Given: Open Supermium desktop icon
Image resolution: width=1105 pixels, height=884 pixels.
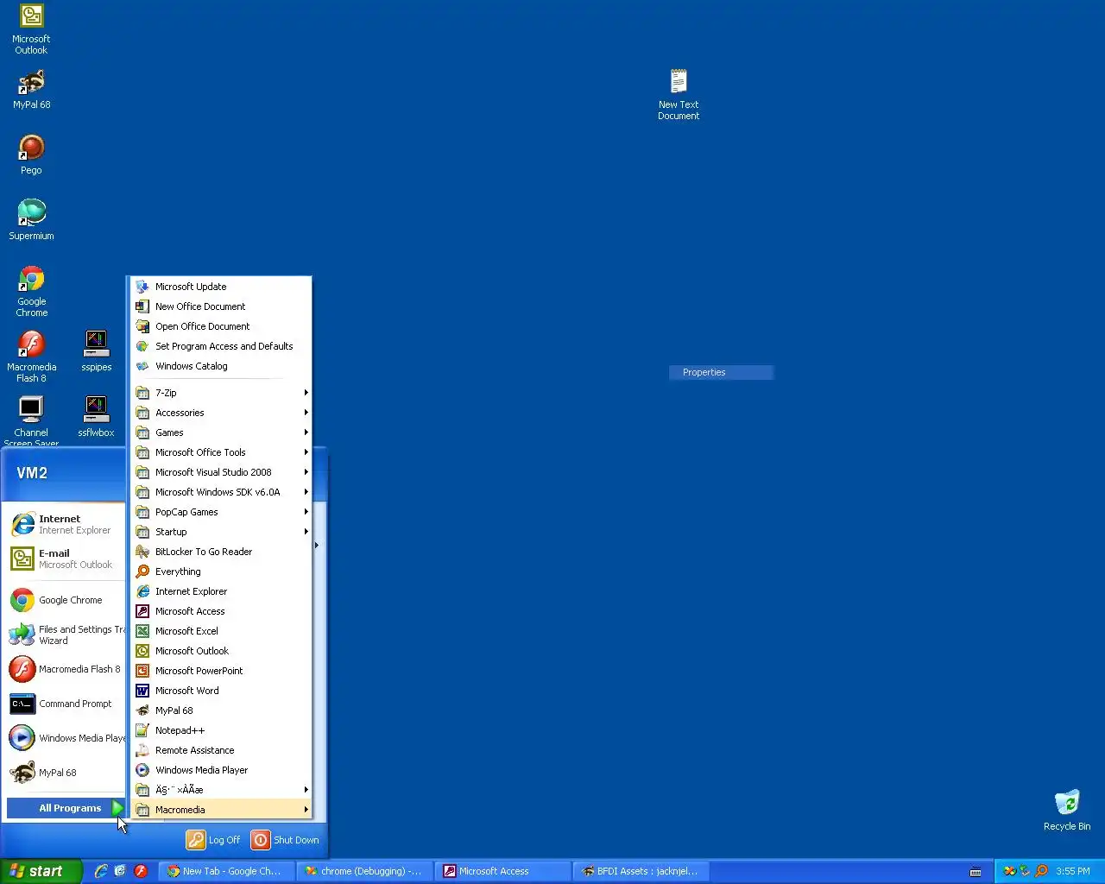Looking at the screenshot, I should tap(31, 220).
